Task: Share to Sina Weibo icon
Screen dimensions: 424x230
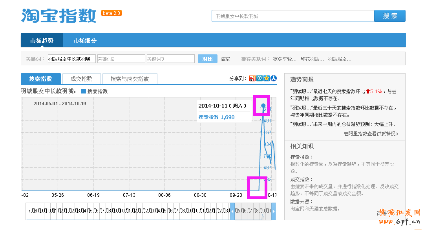Action: [252, 78]
